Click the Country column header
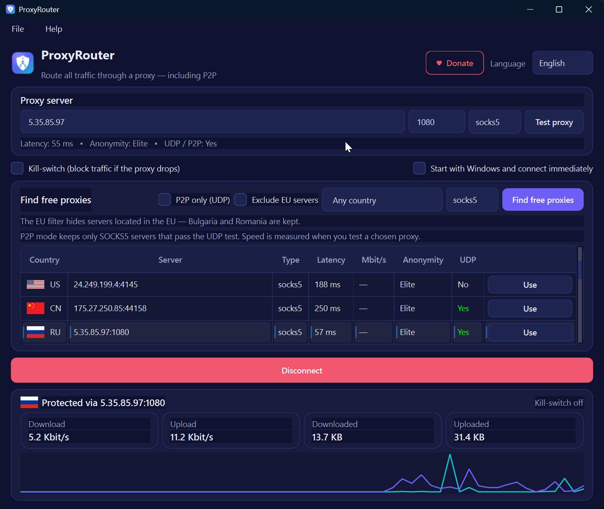The width and height of the screenshot is (604, 509). pyautogui.click(x=44, y=260)
